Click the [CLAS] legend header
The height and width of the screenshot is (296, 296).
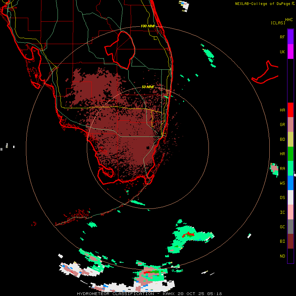[278, 23]
